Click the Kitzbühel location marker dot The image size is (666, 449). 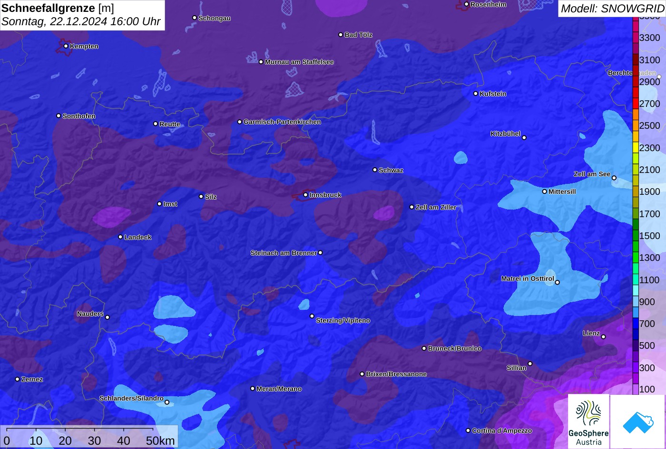(524, 138)
